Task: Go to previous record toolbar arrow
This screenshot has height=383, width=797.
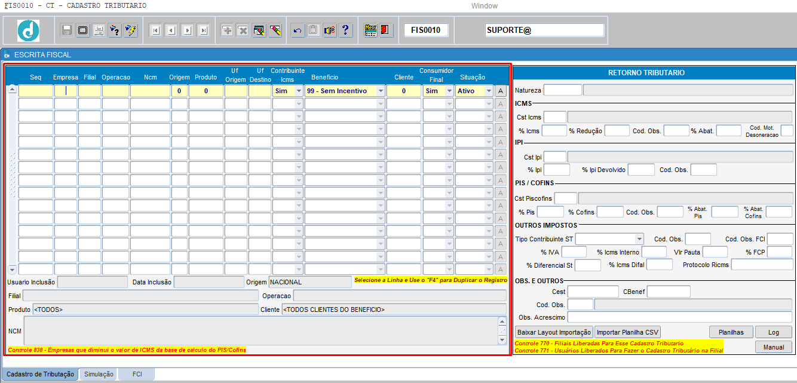Action: click(x=171, y=30)
